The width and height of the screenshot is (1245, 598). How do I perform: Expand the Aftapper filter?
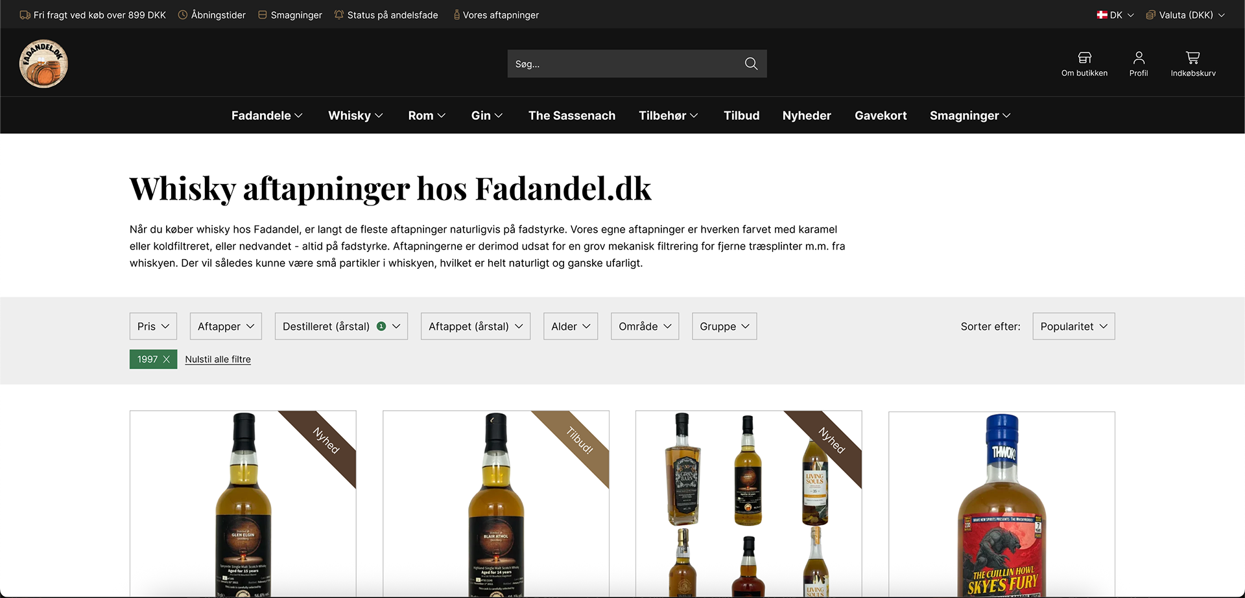point(226,327)
